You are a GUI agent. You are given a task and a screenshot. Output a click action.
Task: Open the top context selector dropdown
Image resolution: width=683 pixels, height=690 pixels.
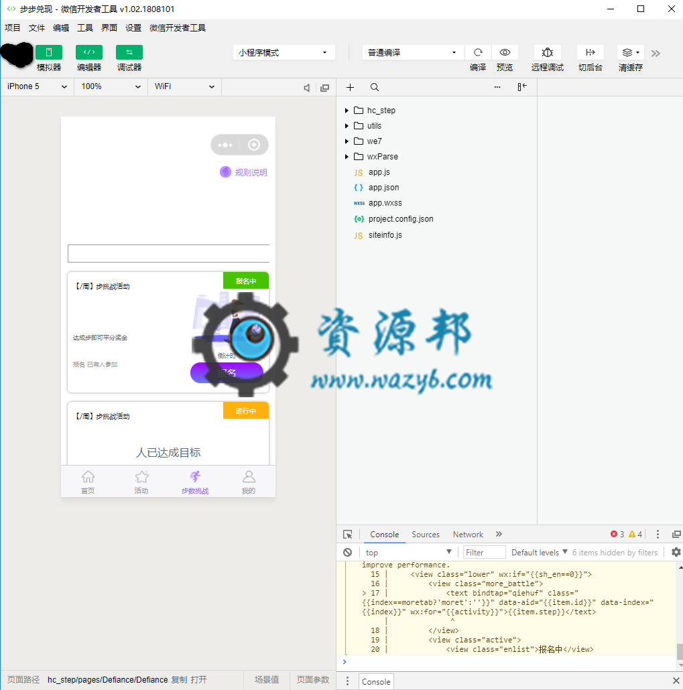tap(408, 552)
